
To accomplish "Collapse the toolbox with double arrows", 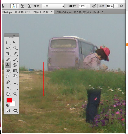I will 14,35.
